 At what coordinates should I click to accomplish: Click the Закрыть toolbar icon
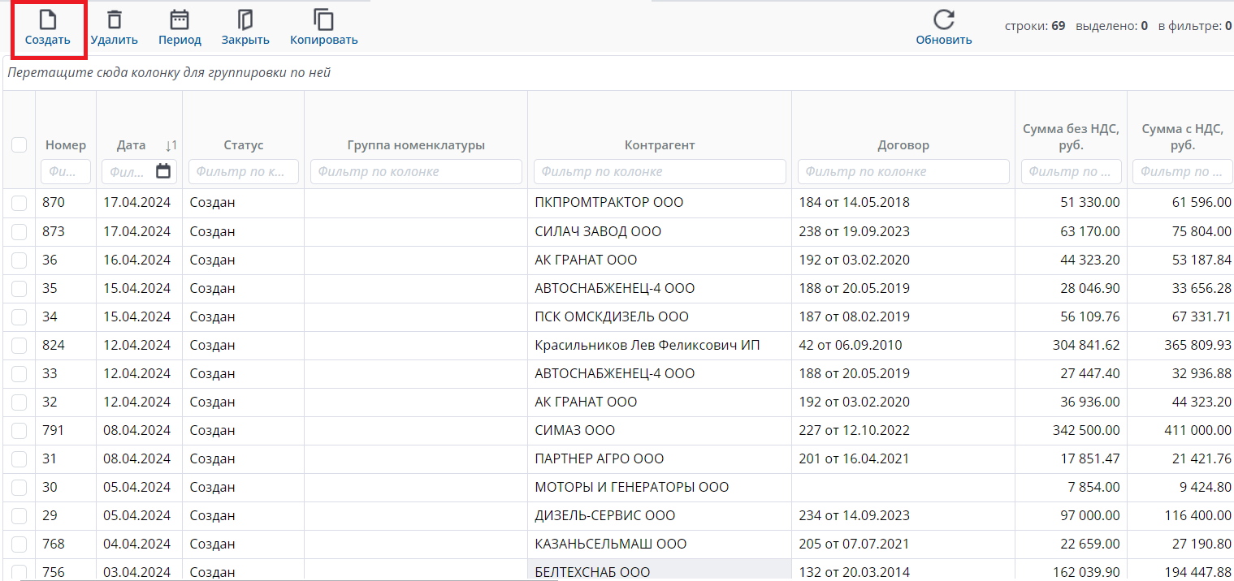coord(245,21)
